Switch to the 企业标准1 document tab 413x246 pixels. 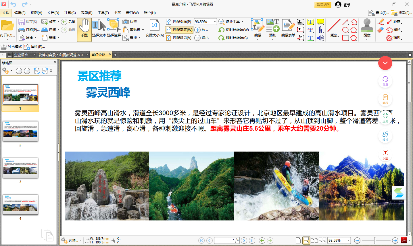(x=22, y=55)
